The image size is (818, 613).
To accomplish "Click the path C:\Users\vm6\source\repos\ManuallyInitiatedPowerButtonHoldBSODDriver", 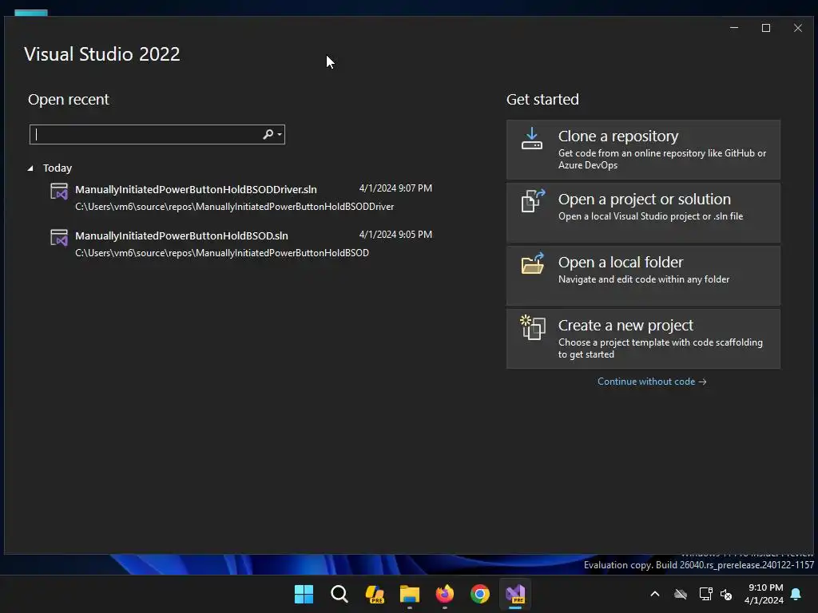I will [x=234, y=207].
